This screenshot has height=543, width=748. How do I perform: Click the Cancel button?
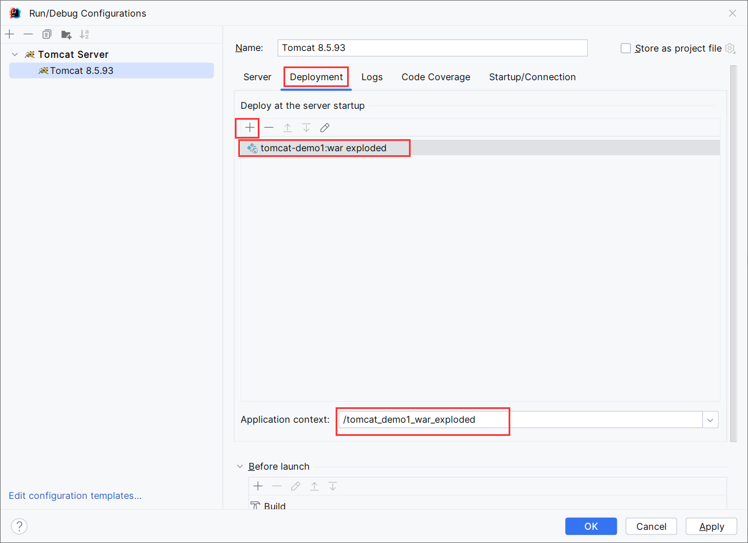pyautogui.click(x=651, y=526)
